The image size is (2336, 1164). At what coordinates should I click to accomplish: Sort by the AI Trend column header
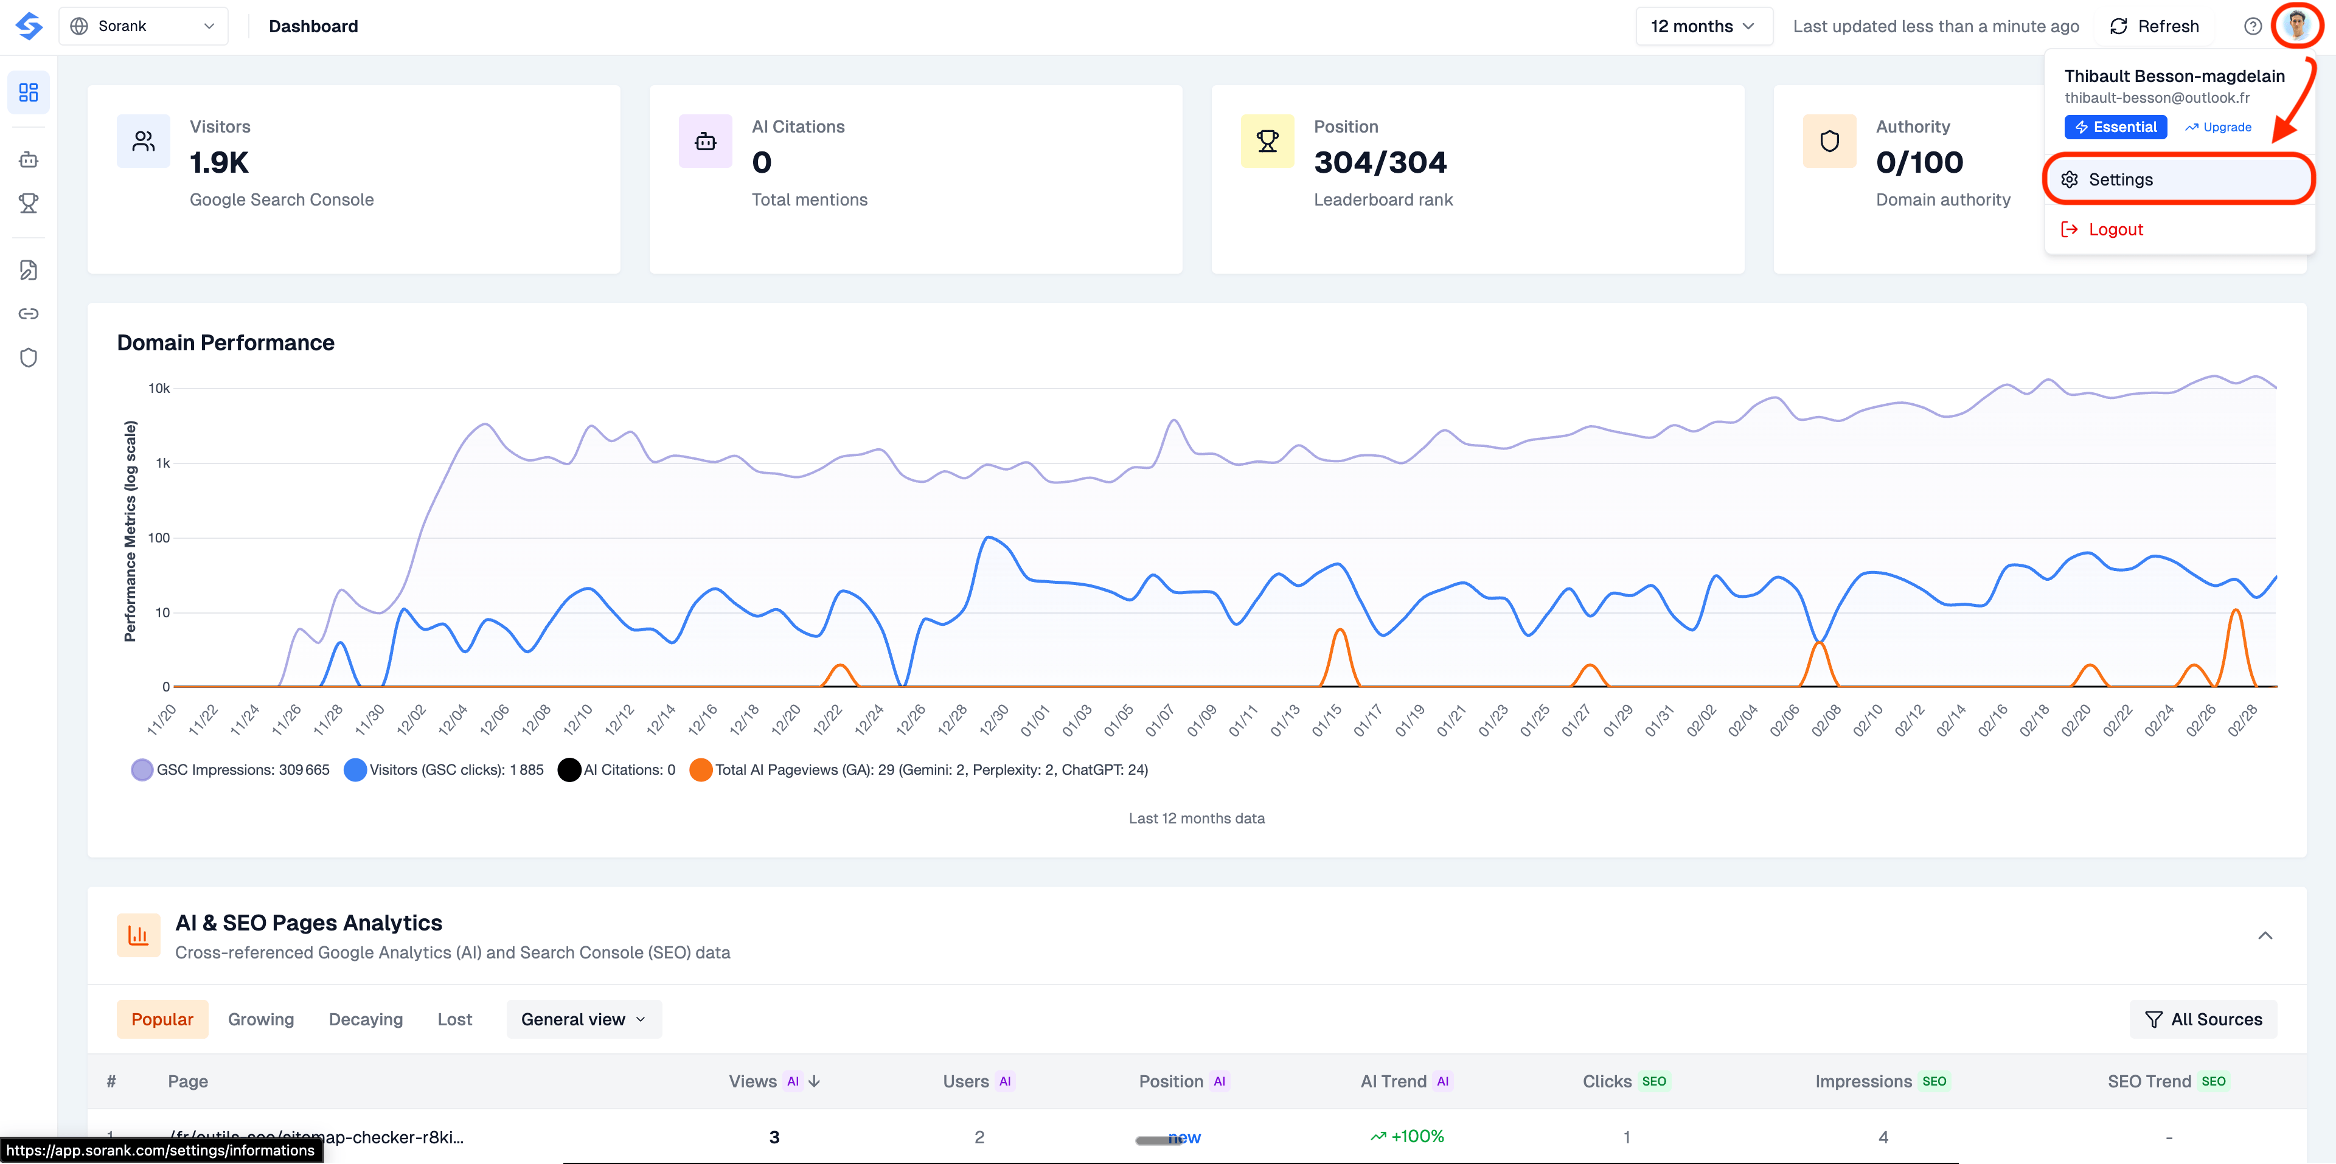[1406, 1081]
